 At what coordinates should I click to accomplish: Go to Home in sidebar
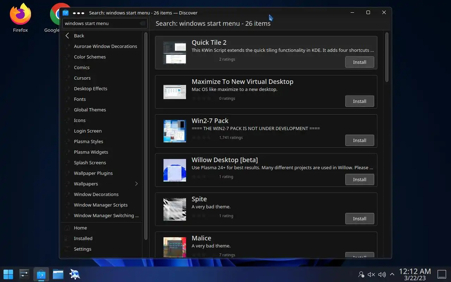[x=101, y=228]
